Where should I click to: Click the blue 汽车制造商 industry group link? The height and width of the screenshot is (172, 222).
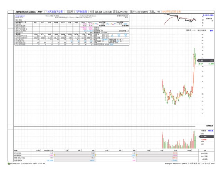click(x=81, y=11)
